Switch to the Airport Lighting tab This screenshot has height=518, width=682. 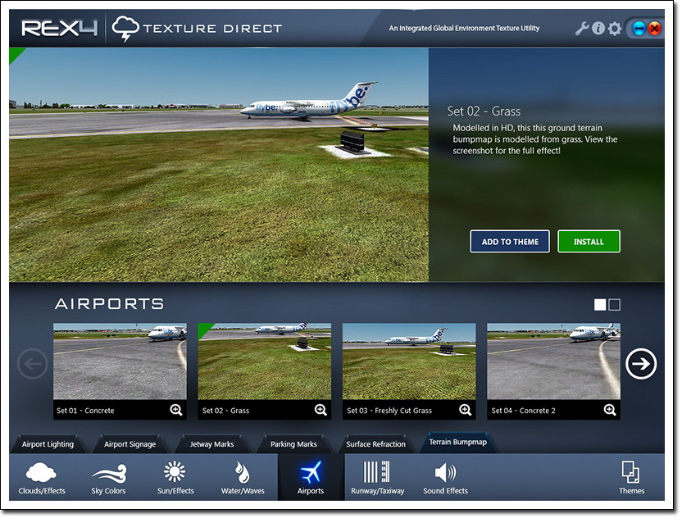[x=48, y=444]
